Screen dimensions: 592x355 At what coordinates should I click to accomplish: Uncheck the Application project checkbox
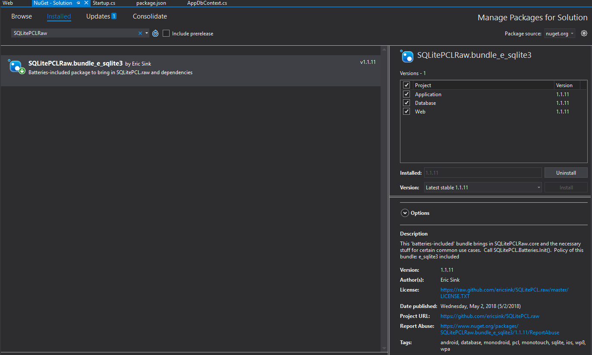406,94
